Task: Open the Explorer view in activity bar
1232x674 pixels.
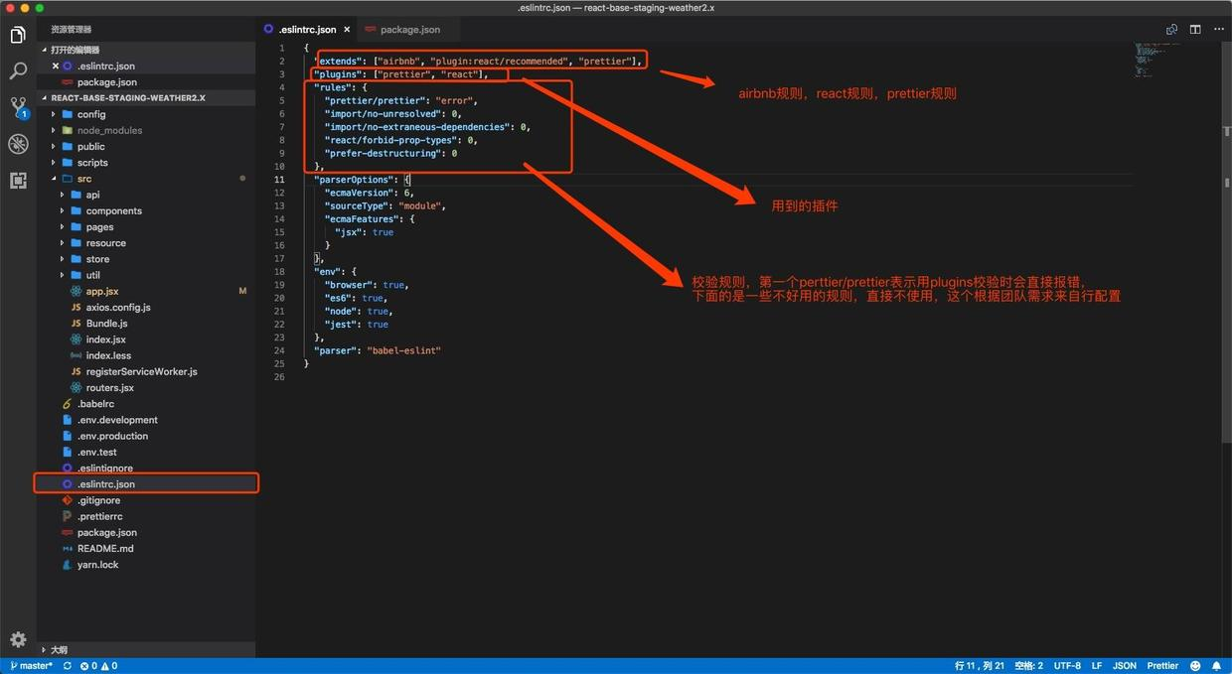Action: pos(18,36)
